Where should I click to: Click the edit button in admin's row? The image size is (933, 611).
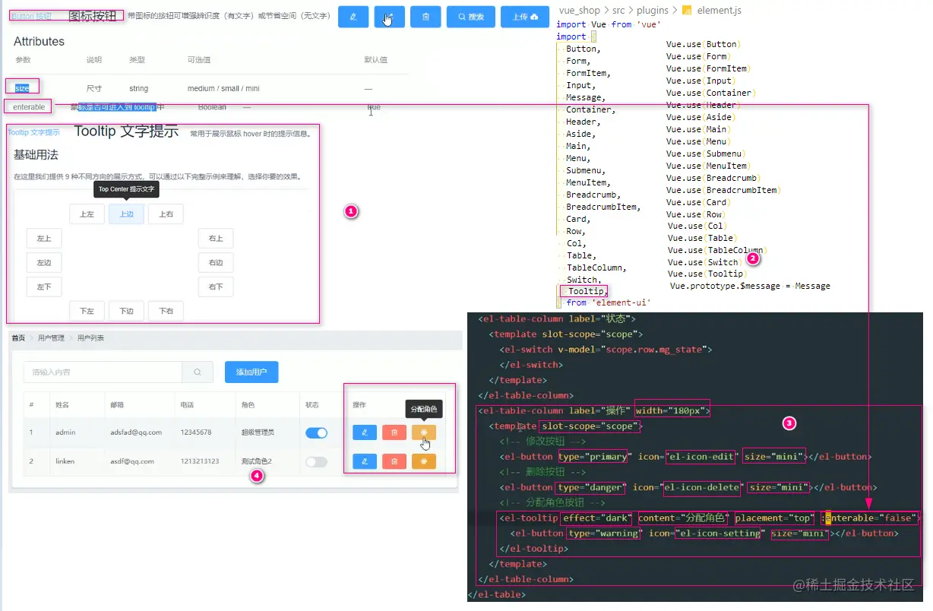click(365, 432)
